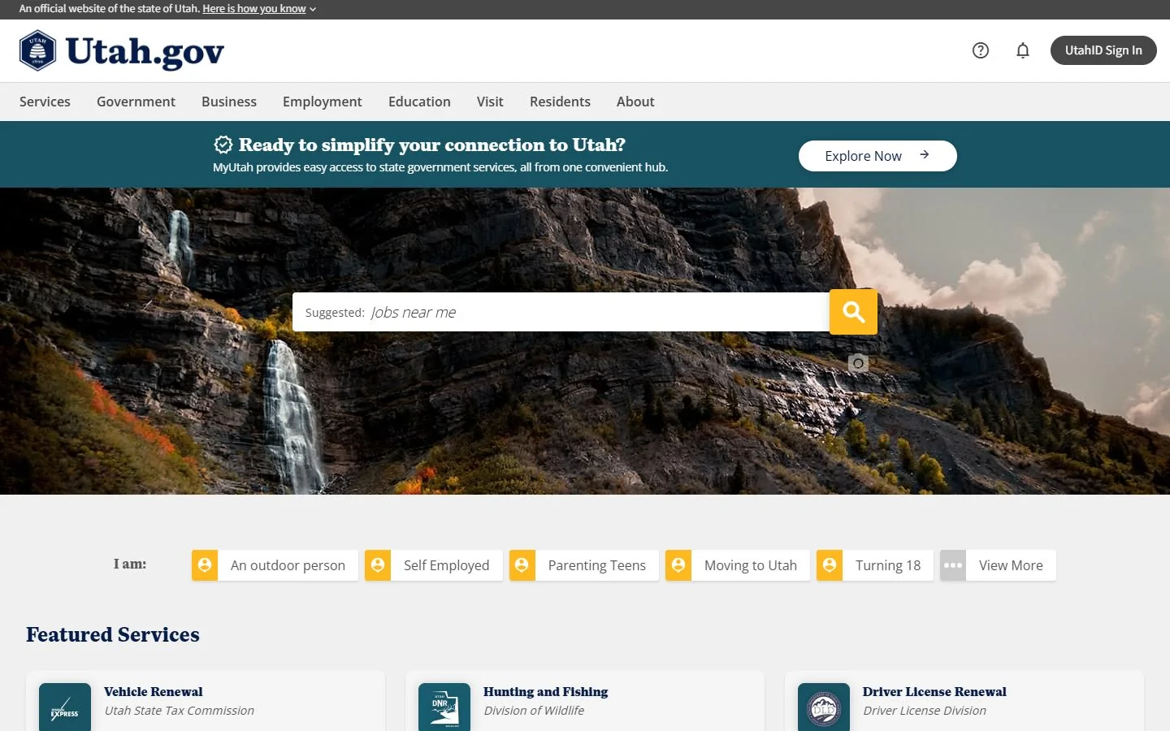The height and width of the screenshot is (731, 1170).
Task: Open the Education menu
Action: pos(419,102)
